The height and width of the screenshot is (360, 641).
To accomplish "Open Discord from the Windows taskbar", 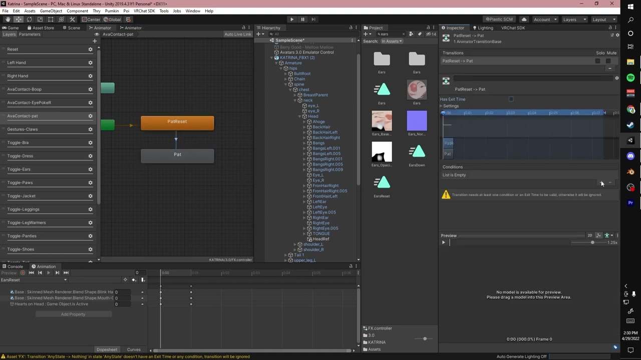I will point(630,156).
